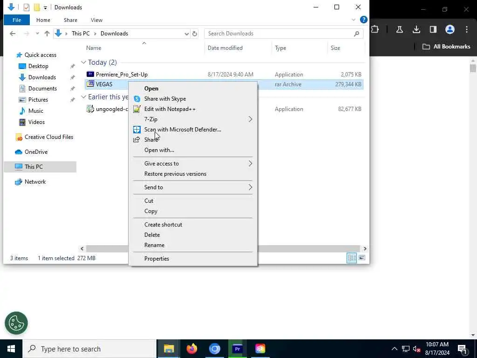The height and width of the screenshot is (358, 477).
Task: Click ungoogled-chromium installer icon
Action: point(90,109)
